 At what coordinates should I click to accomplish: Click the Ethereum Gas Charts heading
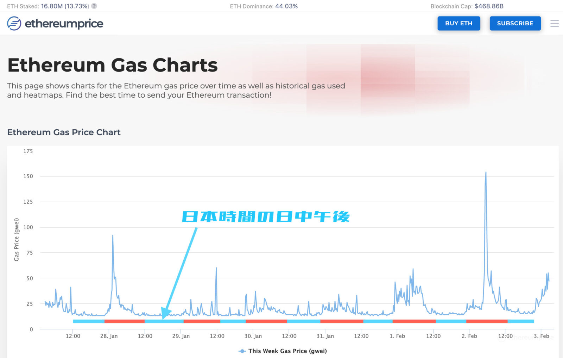(x=113, y=65)
